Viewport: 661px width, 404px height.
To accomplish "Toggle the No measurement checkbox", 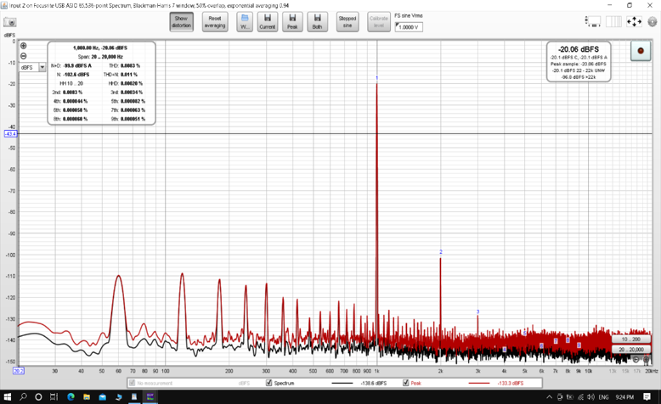I will pyautogui.click(x=133, y=383).
